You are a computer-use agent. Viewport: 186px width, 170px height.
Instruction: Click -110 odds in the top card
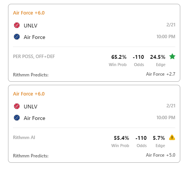(x=138, y=57)
